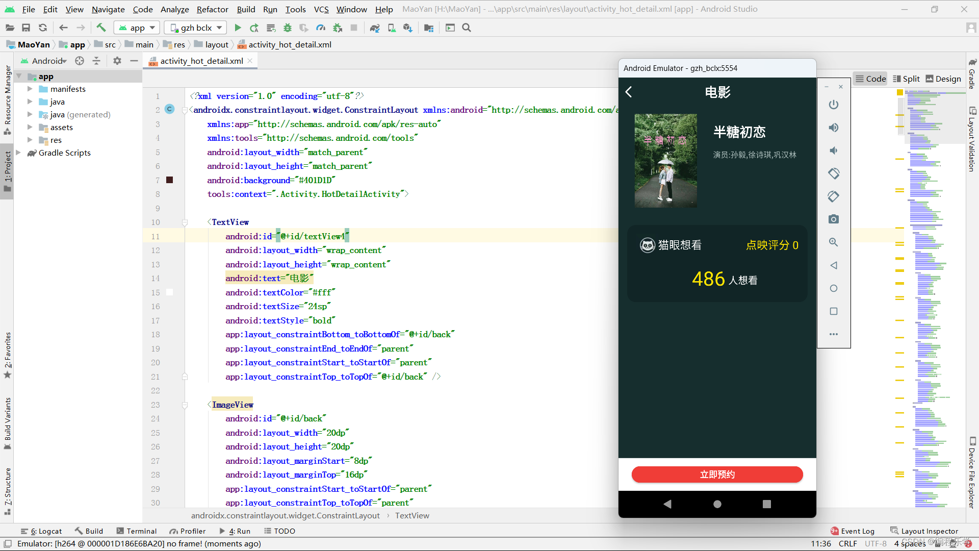Open the Logcat tool window tab
The image size is (979, 551).
tap(41, 531)
